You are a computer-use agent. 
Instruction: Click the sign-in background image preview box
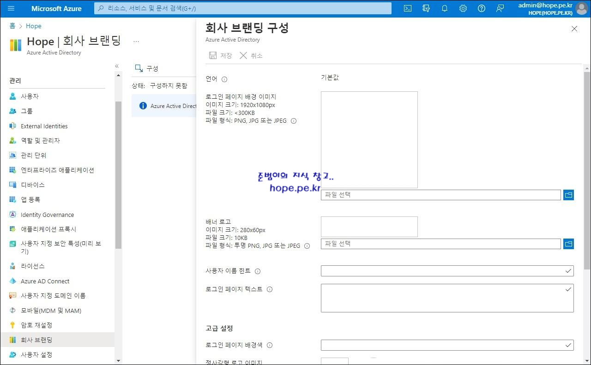369,140
